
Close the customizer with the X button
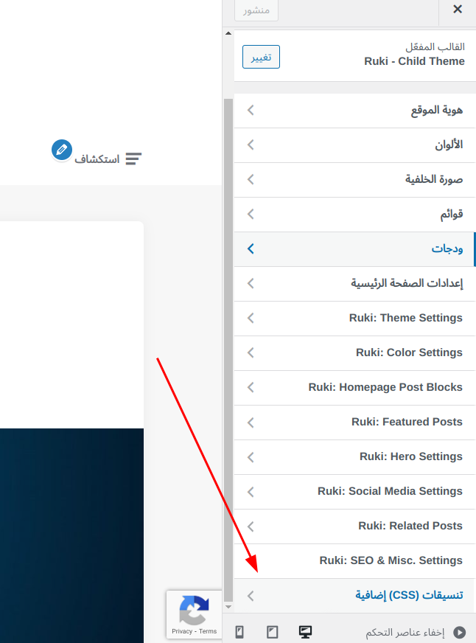(x=458, y=9)
